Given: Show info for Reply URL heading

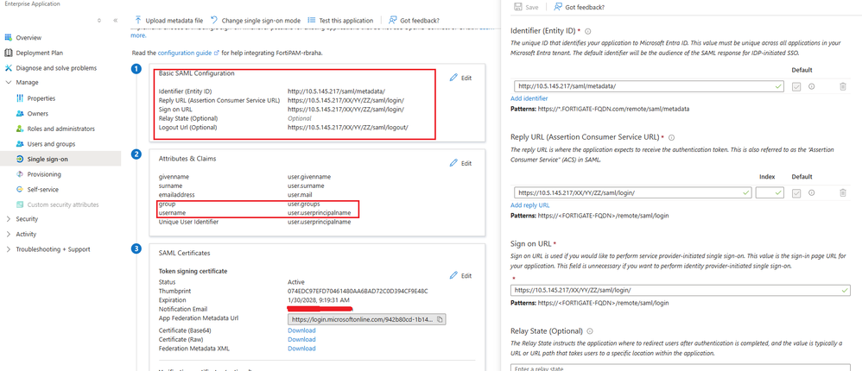Looking at the screenshot, I should coord(671,138).
